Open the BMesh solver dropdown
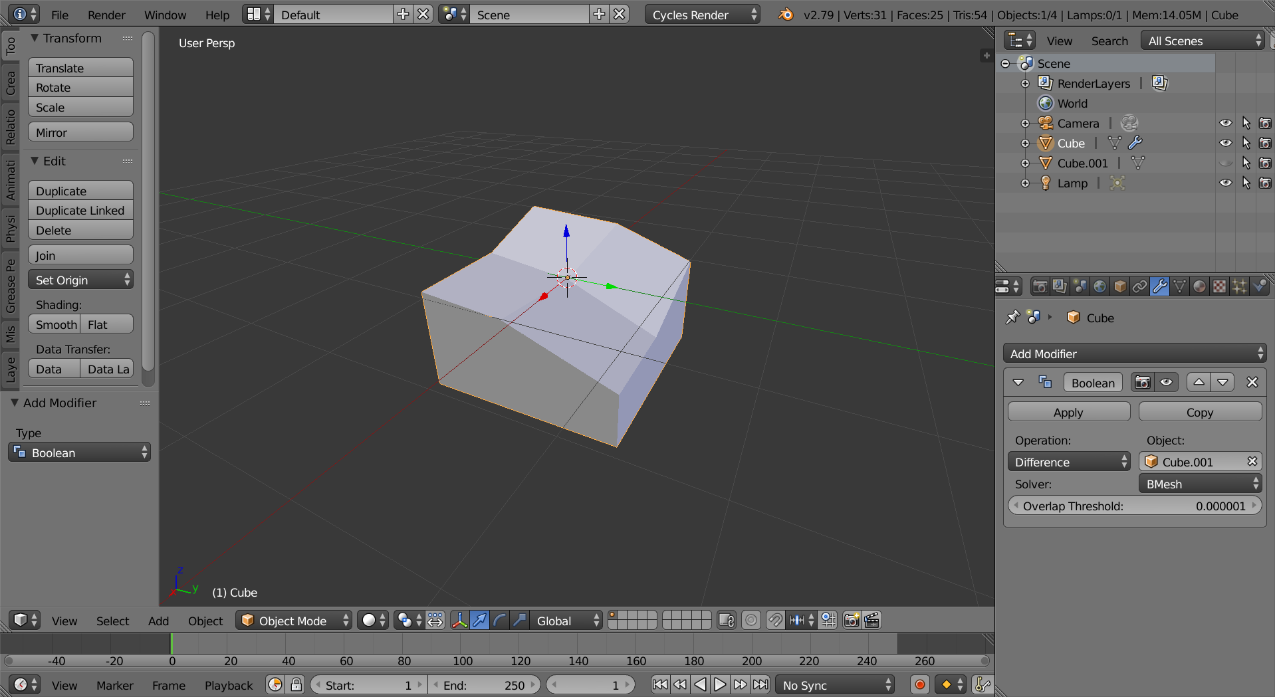 pos(1200,484)
